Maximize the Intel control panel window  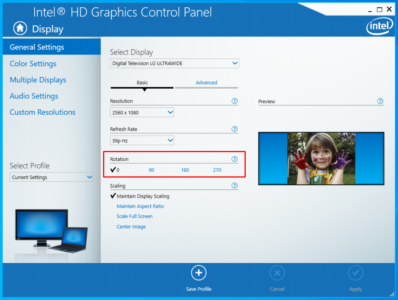point(379,10)
